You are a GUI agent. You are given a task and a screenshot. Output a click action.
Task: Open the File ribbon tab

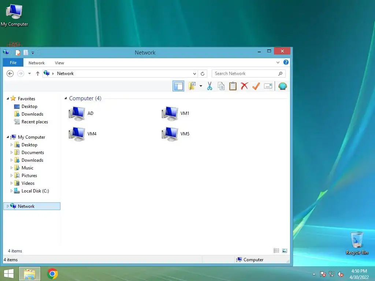pyautogui.click(x=13, y=63)
